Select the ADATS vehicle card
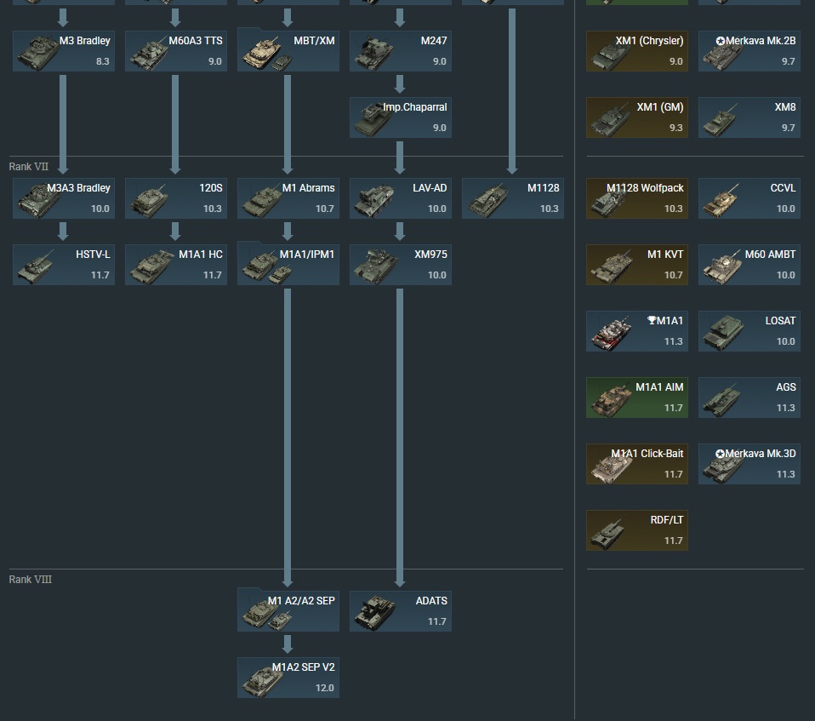 [400, 610]
